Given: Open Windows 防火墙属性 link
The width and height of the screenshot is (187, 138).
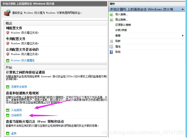Looking at the screenshot, I should click(x=23, y=61).
